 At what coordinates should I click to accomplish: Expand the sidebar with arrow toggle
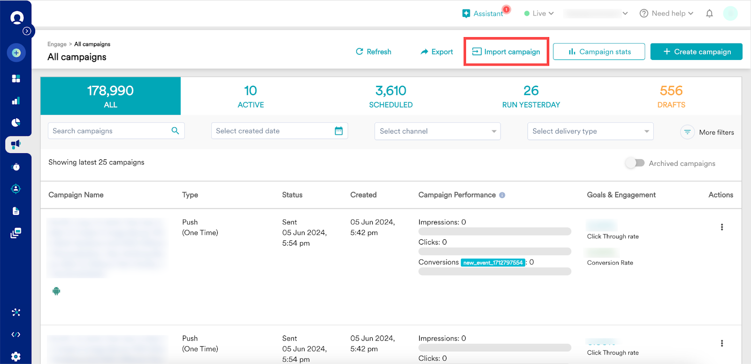click(27, 31)
